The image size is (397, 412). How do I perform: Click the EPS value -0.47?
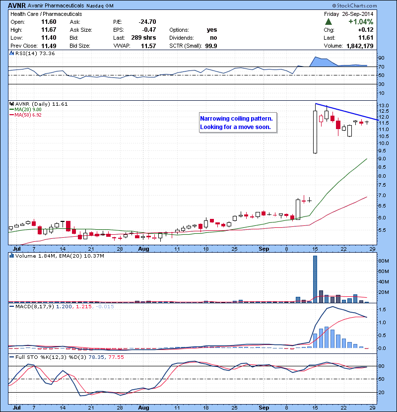149,30
